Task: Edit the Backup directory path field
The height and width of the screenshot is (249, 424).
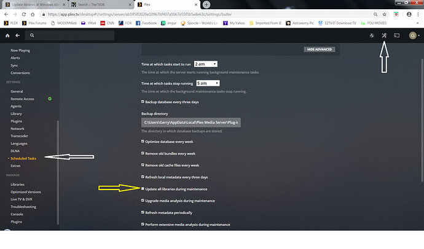Action: pos(191,123)
